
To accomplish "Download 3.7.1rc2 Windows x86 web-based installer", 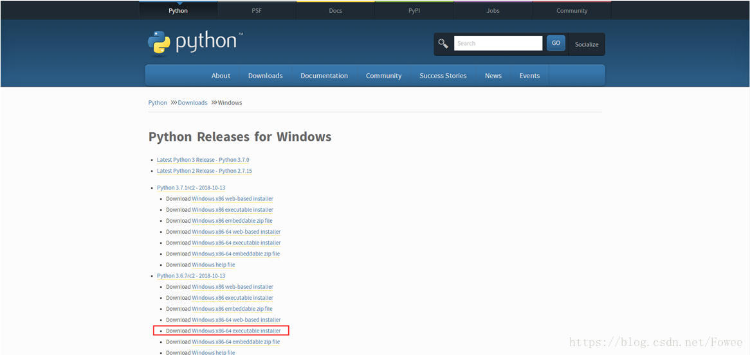I will 232,199.
